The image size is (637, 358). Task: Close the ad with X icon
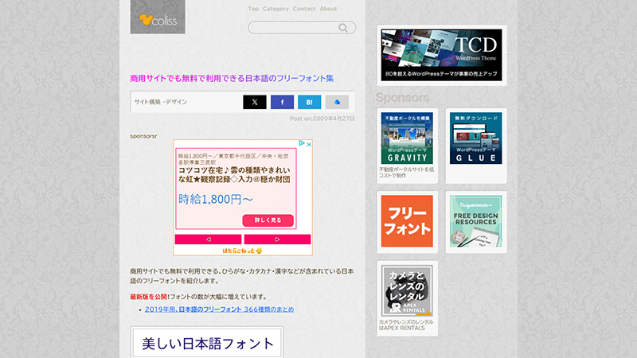(x=309, y=144)
